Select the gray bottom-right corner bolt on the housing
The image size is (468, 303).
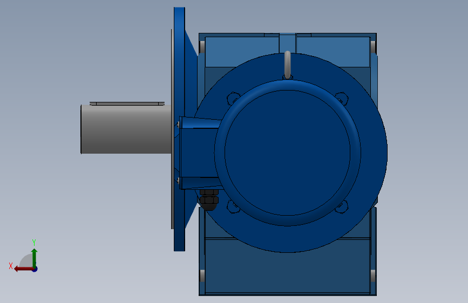click(373, 276)
